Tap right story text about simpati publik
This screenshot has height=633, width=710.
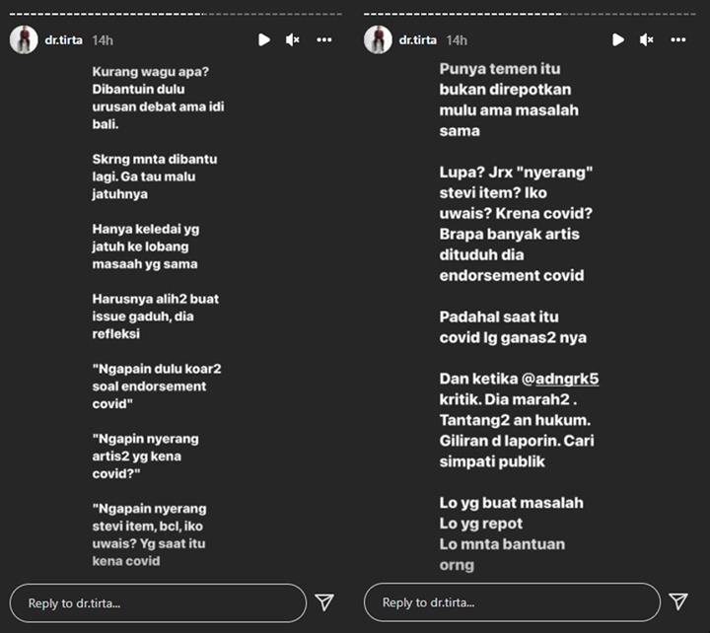493,461
